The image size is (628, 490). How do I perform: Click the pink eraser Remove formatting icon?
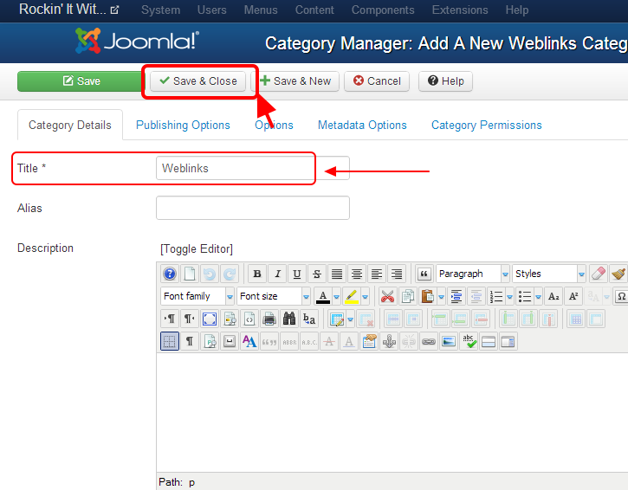[599, 274]
